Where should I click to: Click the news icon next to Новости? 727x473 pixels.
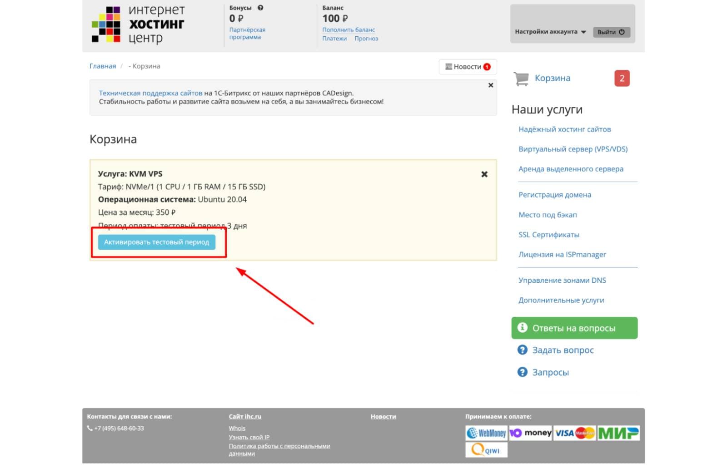tap(448, 67)
